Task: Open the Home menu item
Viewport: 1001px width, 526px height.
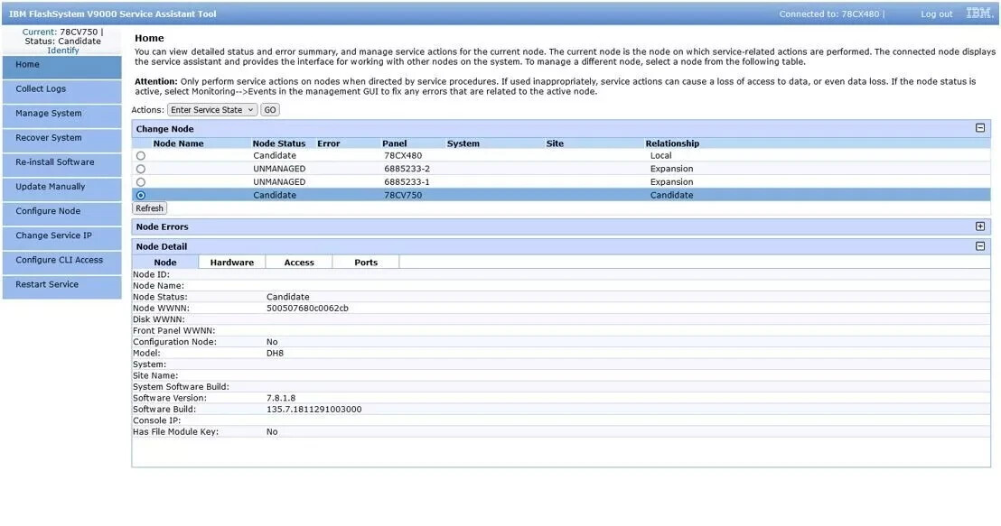Action: point(62,67)
